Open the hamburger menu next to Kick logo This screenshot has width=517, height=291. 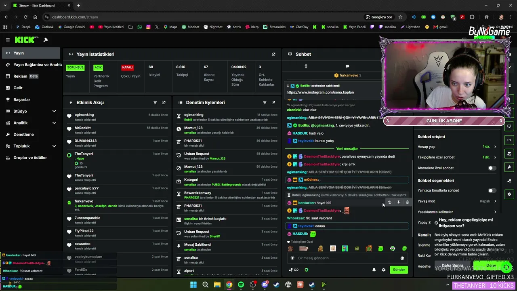coord(8,40)
